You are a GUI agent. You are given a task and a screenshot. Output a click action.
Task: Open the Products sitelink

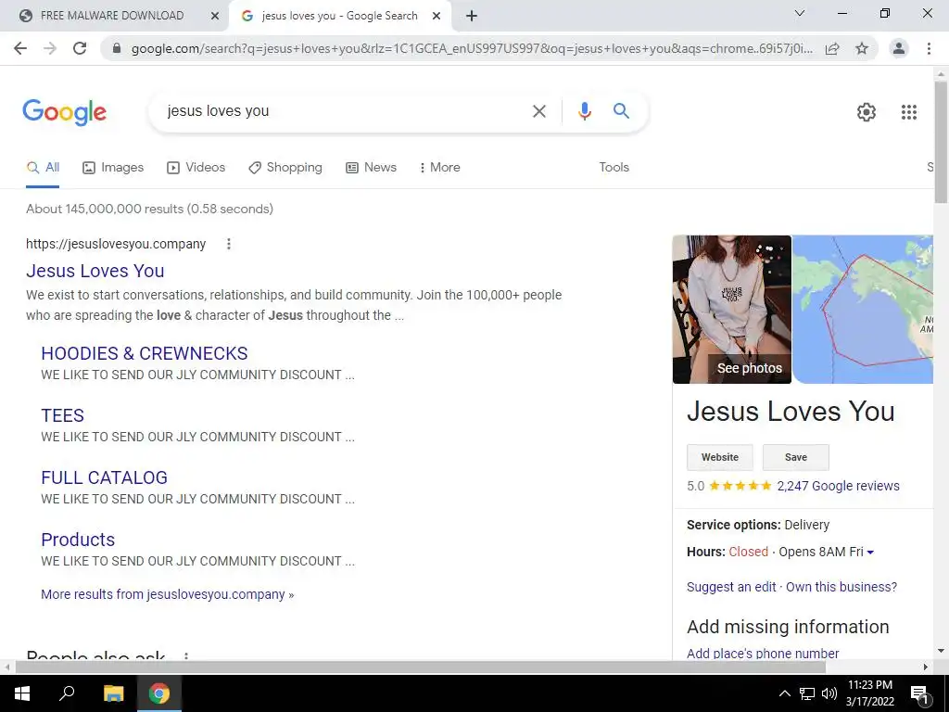click(78, 540)
